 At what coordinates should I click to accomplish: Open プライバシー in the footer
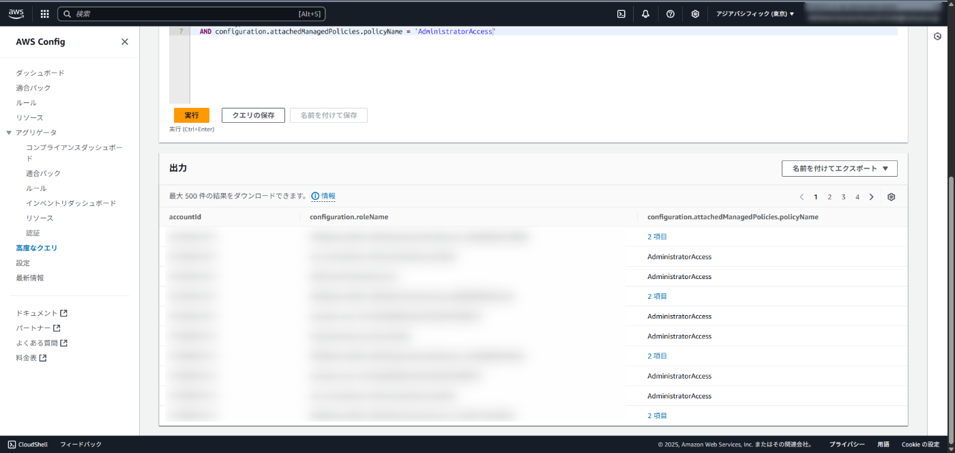point(847,444)
